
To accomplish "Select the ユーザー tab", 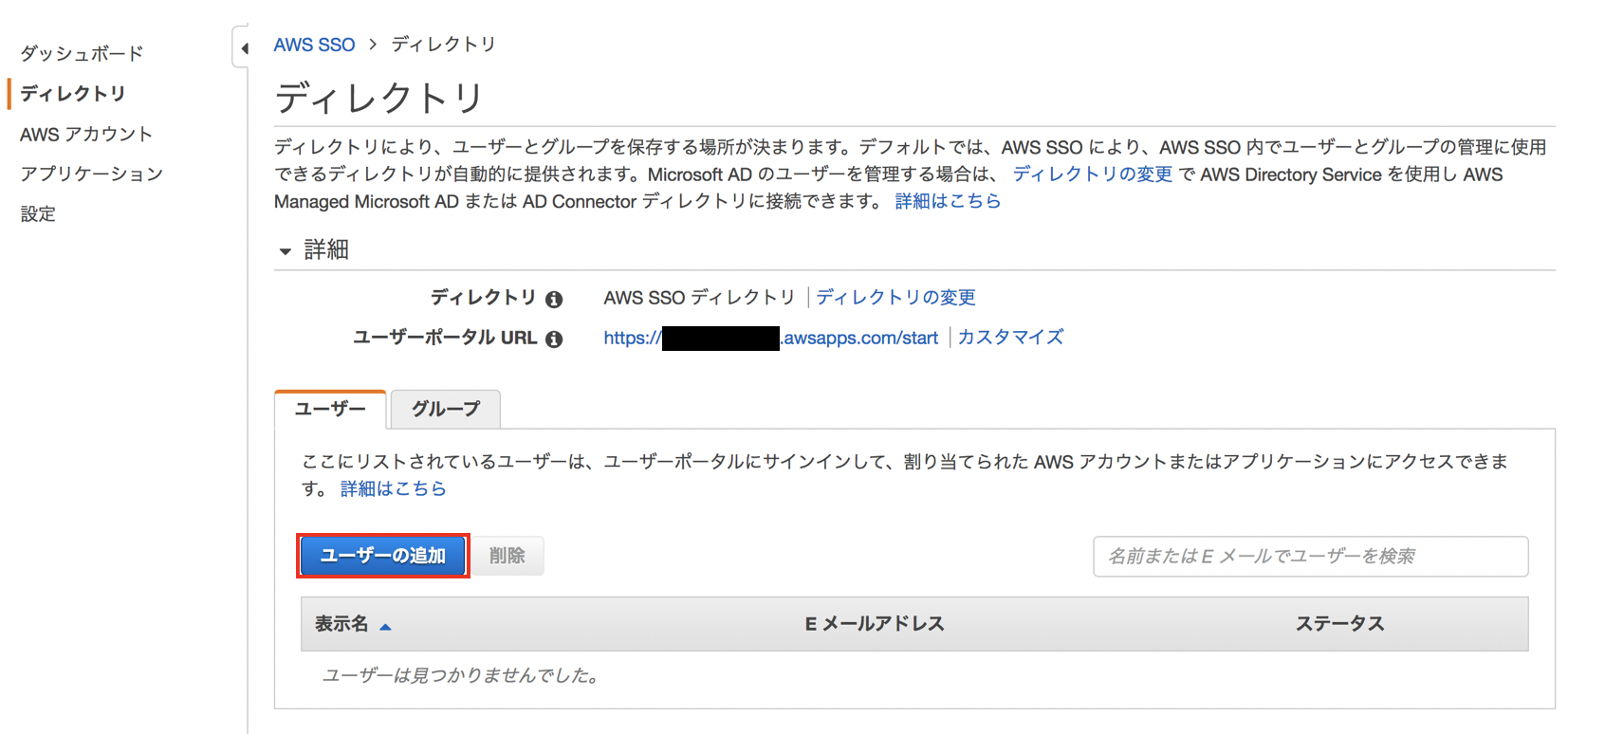I will [330, 409].
